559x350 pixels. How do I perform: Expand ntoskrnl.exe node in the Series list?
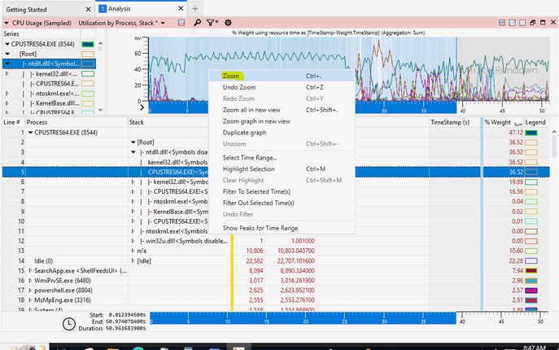tap(7, 94)
